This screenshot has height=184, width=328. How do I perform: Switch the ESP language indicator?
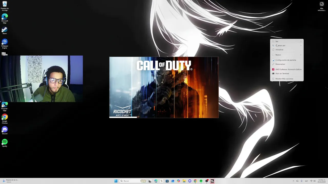(306, 181)
